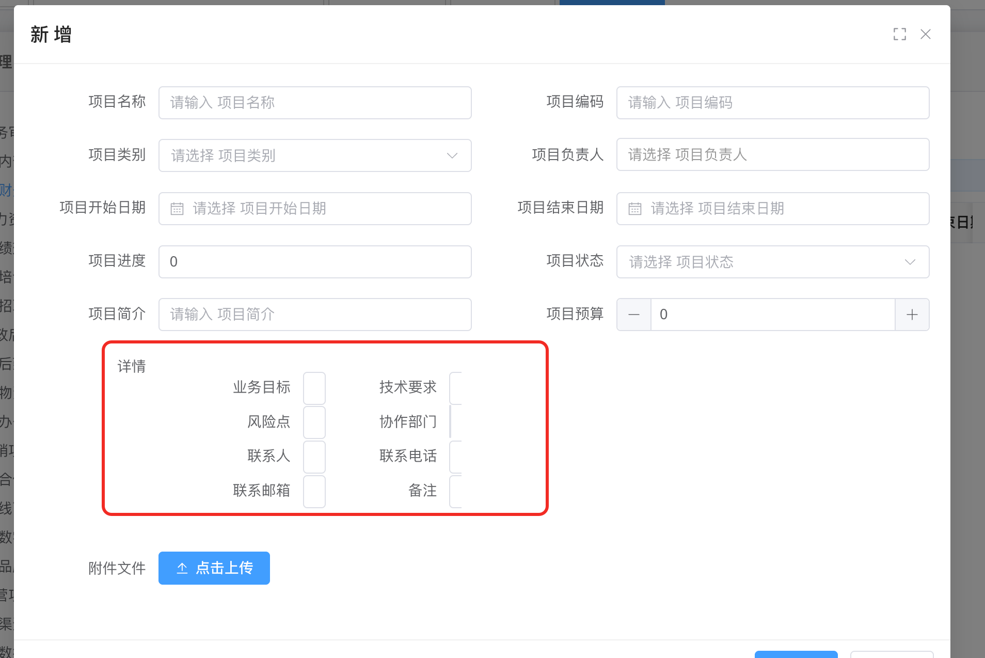Click into the 项目简介 field
This screenshot has height=658, width=985.
314,315
